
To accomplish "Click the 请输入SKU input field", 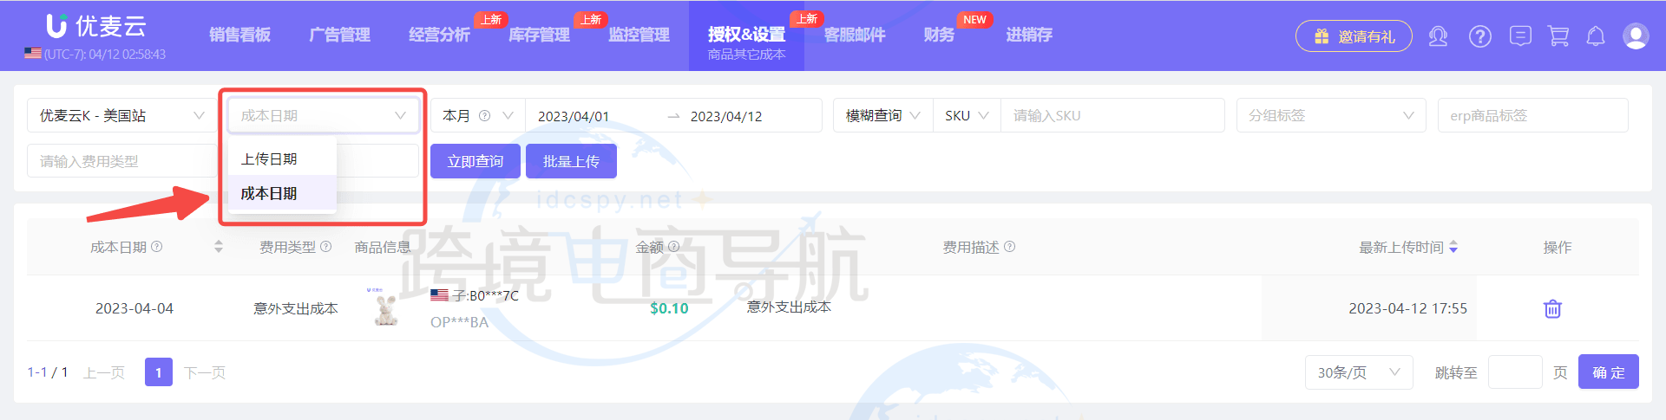I will tap(1112, 116).
